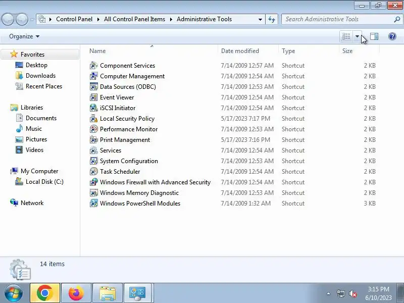The height and width of the screenshot is (303, 404).
Task: Expand the arrow after Control Panel breadcrumb
Action: tap(98, 19)
